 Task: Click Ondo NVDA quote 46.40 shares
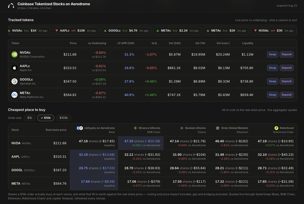(x=232, y=141)
